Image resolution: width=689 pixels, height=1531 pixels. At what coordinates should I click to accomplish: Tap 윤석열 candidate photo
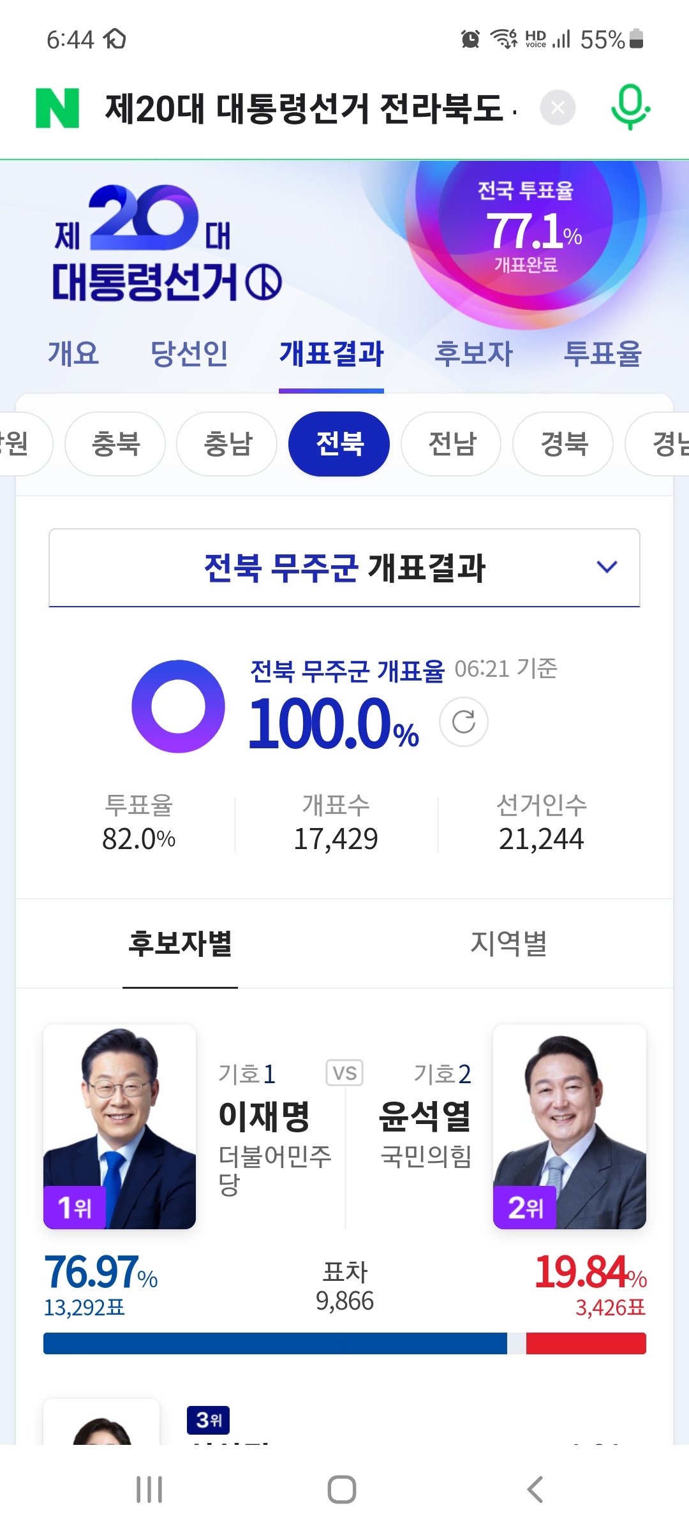tap(569, 1126)
